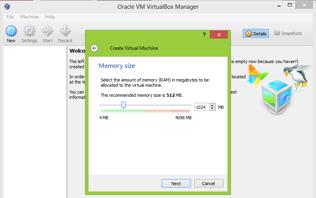Click the VirtualBox cube title bar icon
316x198 pixels.
pos(7,6)
